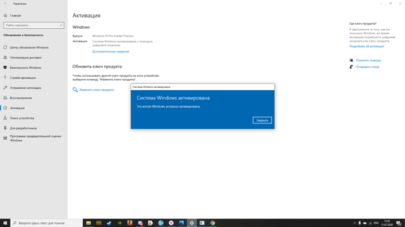Open the news-style app beside Settings gear

[202, 223]
